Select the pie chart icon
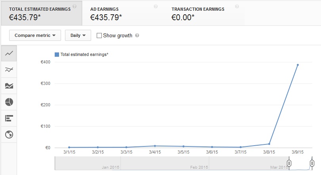Screen dimensions: 321x175 point(9,102)
